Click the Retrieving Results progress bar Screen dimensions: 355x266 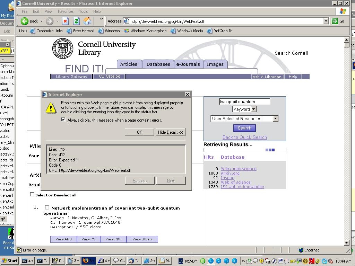point(245,150)
